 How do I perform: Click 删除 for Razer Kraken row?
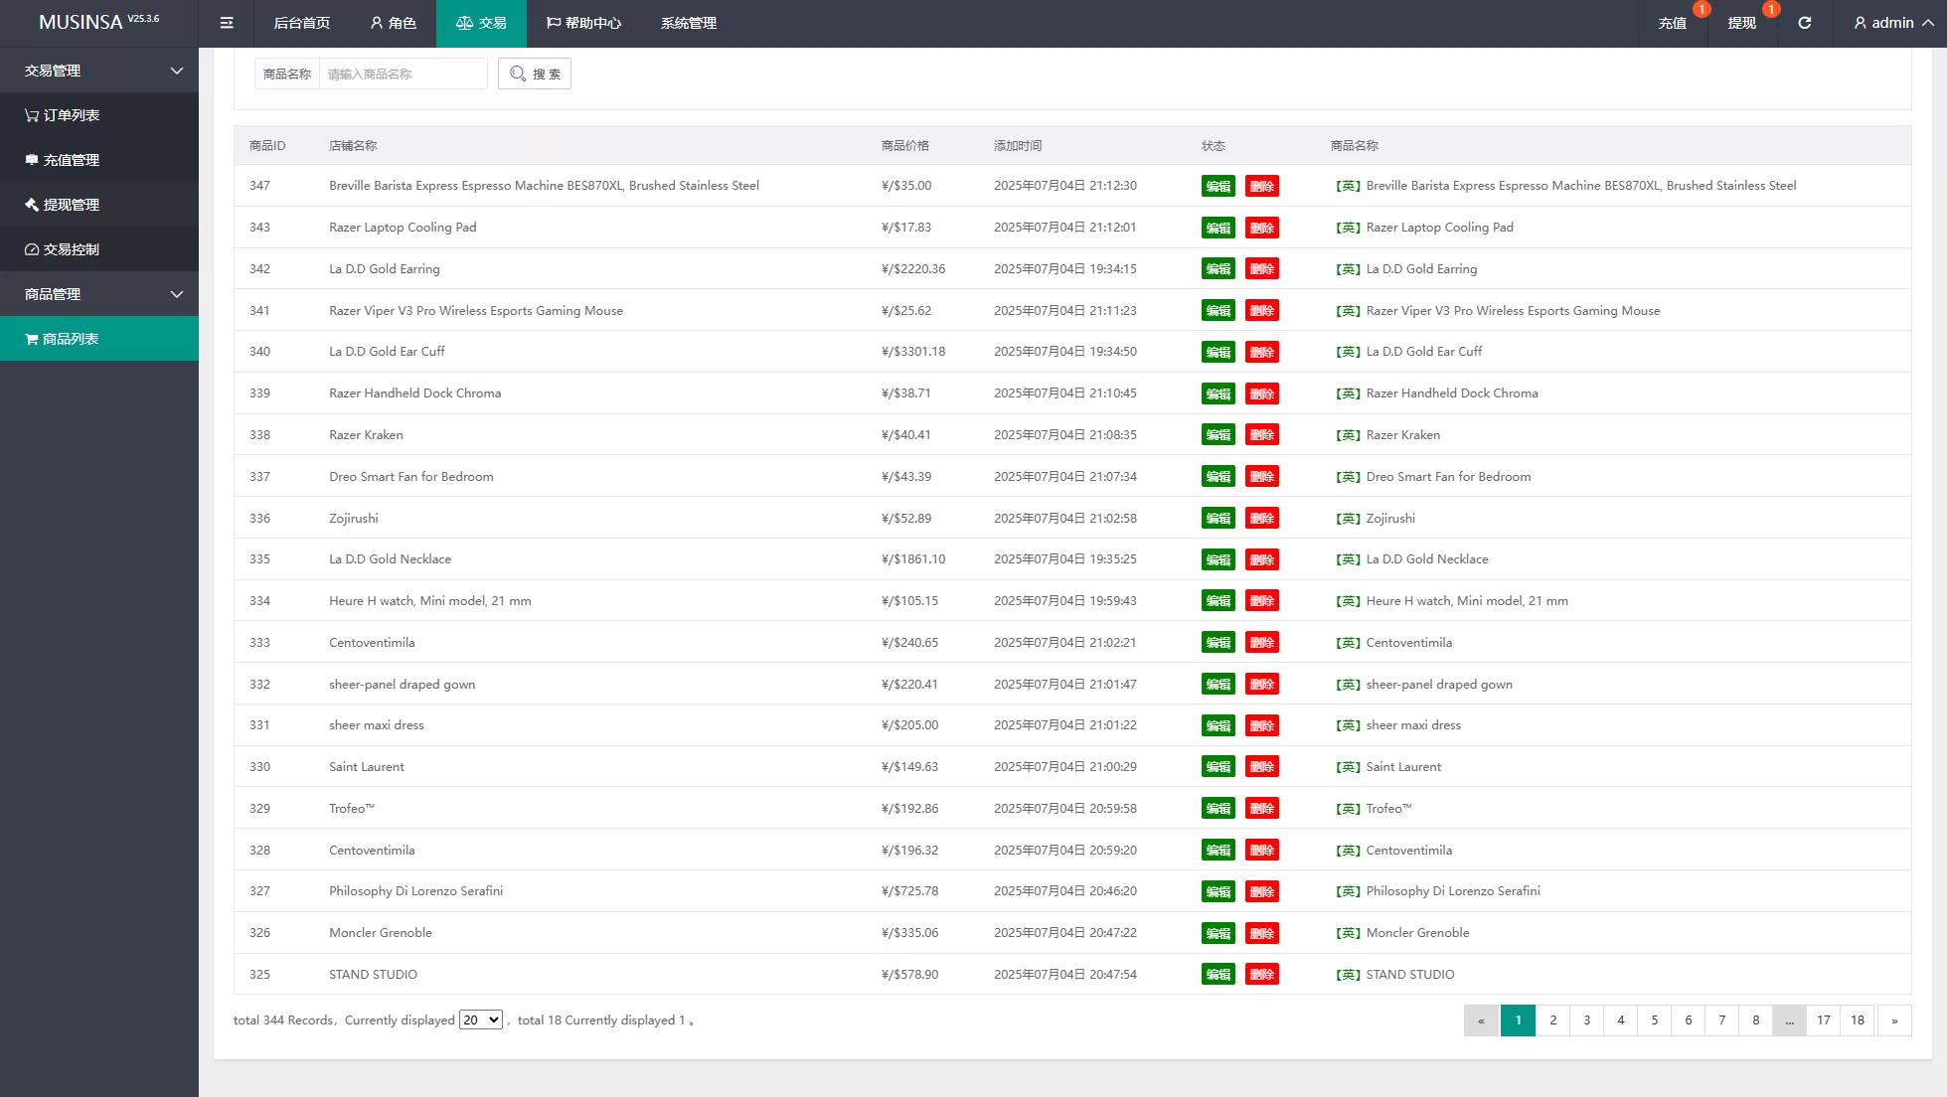pos(1261,435)
